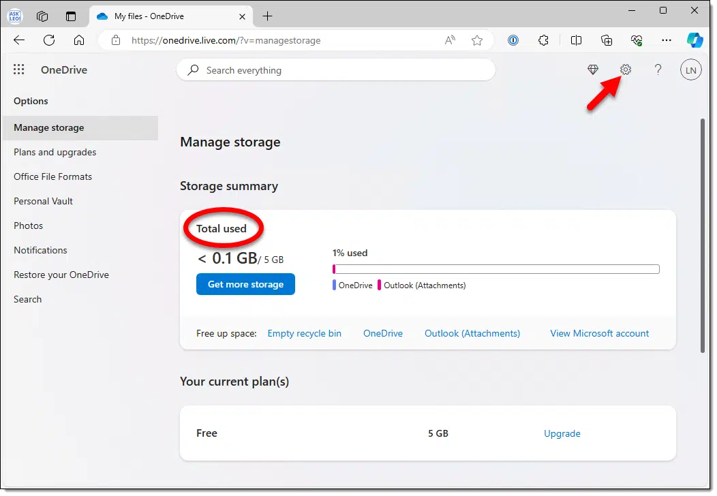717x496 pixels.
Task: Open Personal Vault options
Action: [43, 201]
